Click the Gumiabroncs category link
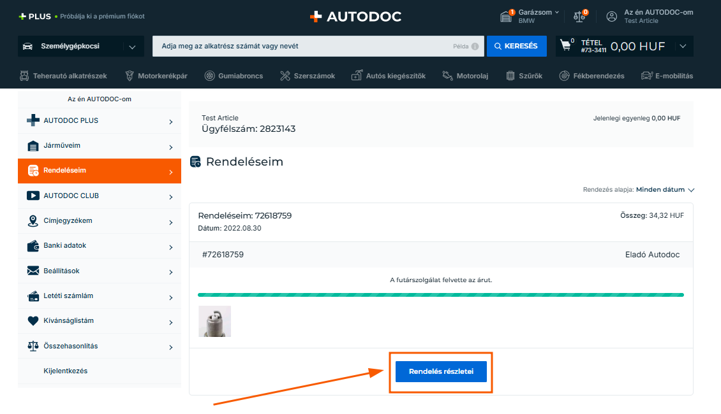The width and height of the screenshot is (721, 414). click(x=234, y=76)
